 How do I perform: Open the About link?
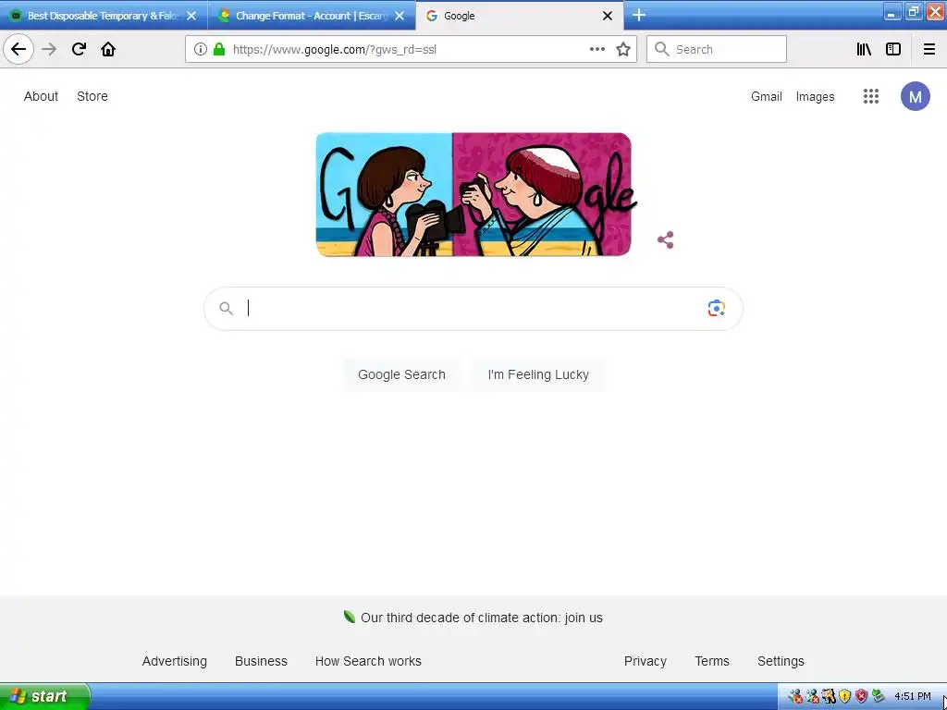(x=41, y=96)
